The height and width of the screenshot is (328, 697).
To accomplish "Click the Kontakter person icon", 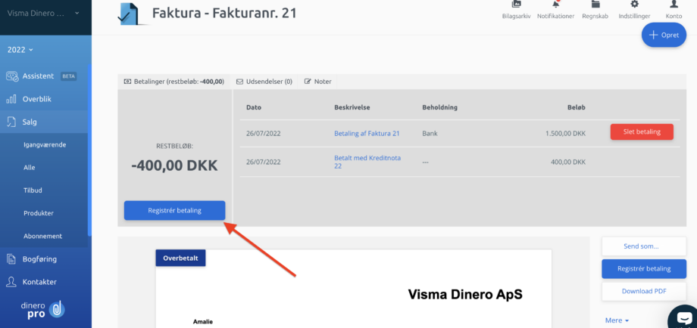I will click(x=11, y=281).
